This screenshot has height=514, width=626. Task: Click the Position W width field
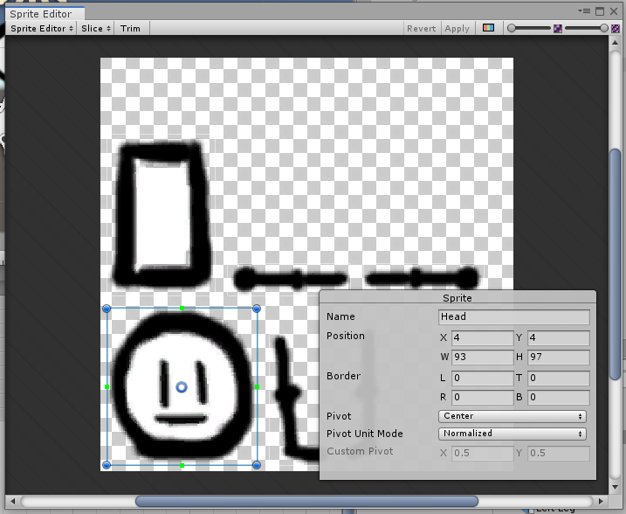tap(482, 357)
